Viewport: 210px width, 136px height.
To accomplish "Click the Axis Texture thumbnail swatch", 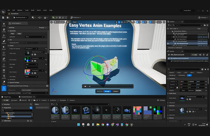I will (27, 72).
